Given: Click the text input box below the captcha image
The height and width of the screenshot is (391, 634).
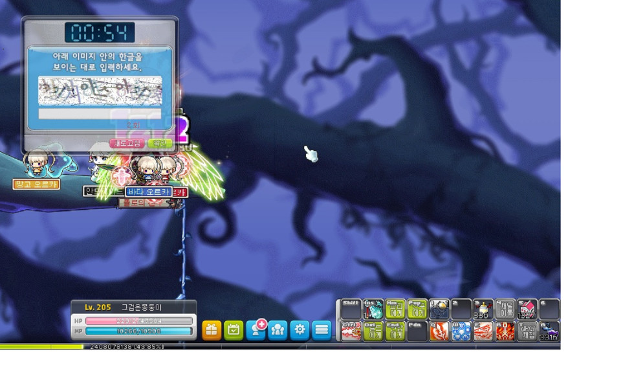Looking at the screenshot, I should pyautogui.click(x=100, y=114).
